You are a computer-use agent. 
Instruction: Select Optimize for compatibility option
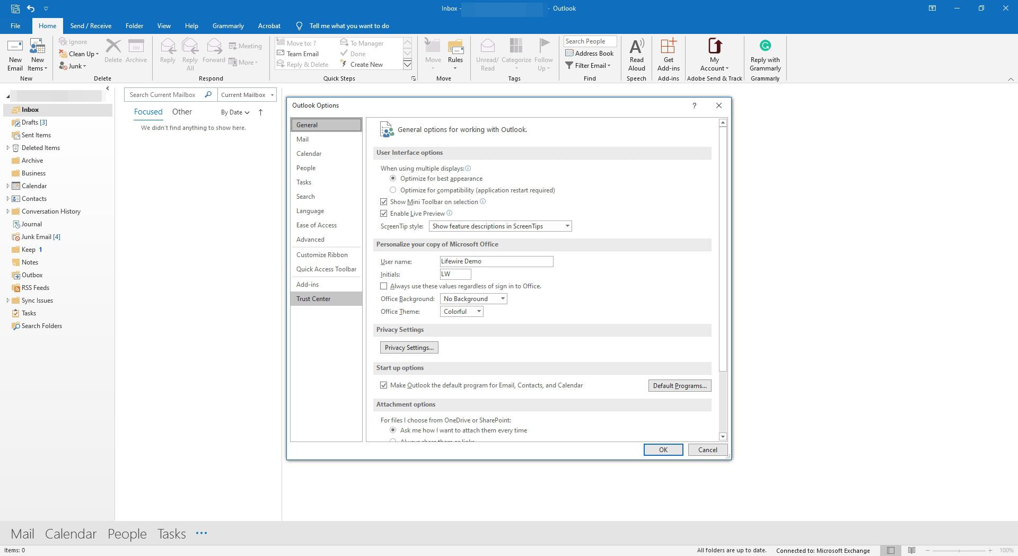[x=393, y=190]
